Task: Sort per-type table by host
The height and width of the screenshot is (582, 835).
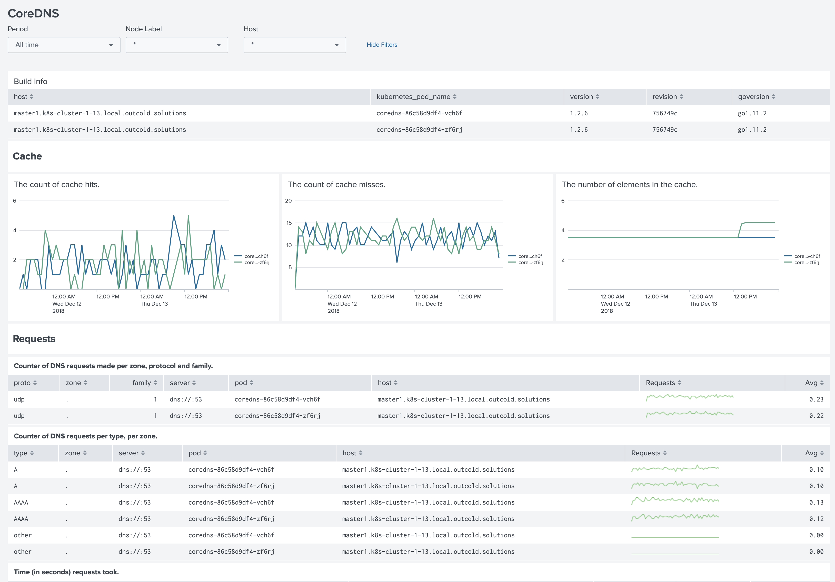Action: click(352, 453)
